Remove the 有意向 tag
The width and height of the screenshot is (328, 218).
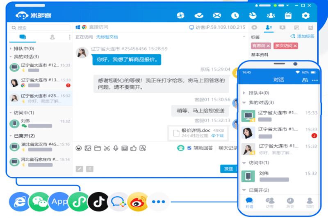click(x=269, y=46)
